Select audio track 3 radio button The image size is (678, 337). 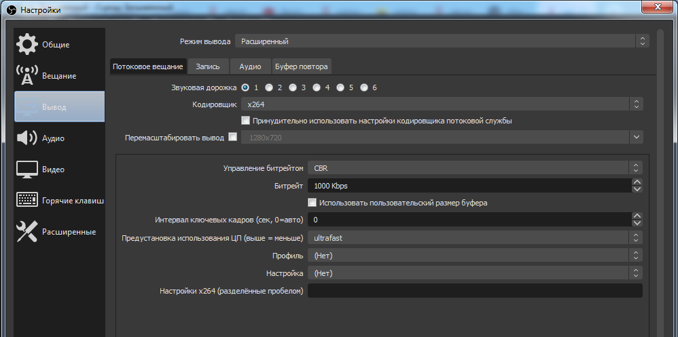[293, 87]
